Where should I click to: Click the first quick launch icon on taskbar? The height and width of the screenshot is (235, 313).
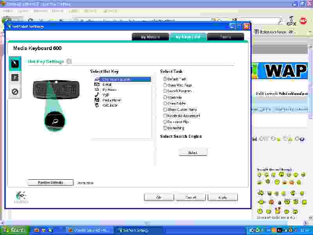pos(37,230)
